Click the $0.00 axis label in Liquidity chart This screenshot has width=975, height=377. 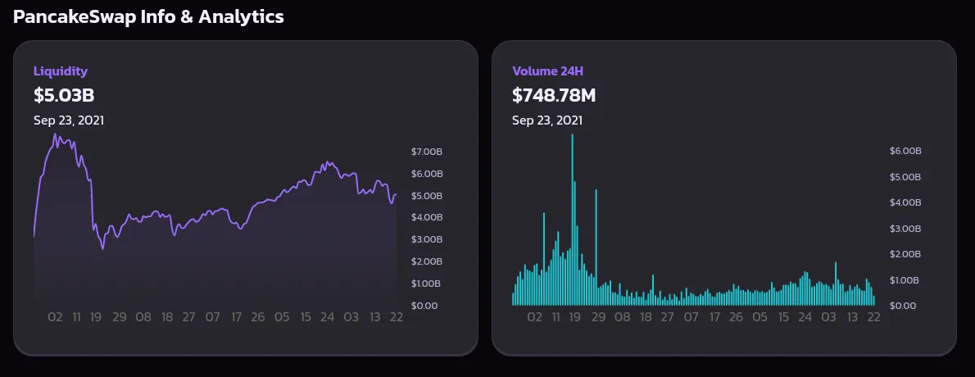point(424,306)
